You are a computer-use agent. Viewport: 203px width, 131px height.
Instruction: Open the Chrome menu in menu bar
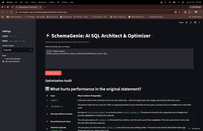[9, 2]
